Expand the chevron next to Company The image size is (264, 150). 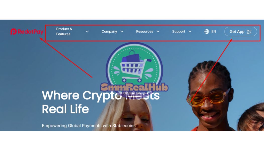tap(122, 31)
